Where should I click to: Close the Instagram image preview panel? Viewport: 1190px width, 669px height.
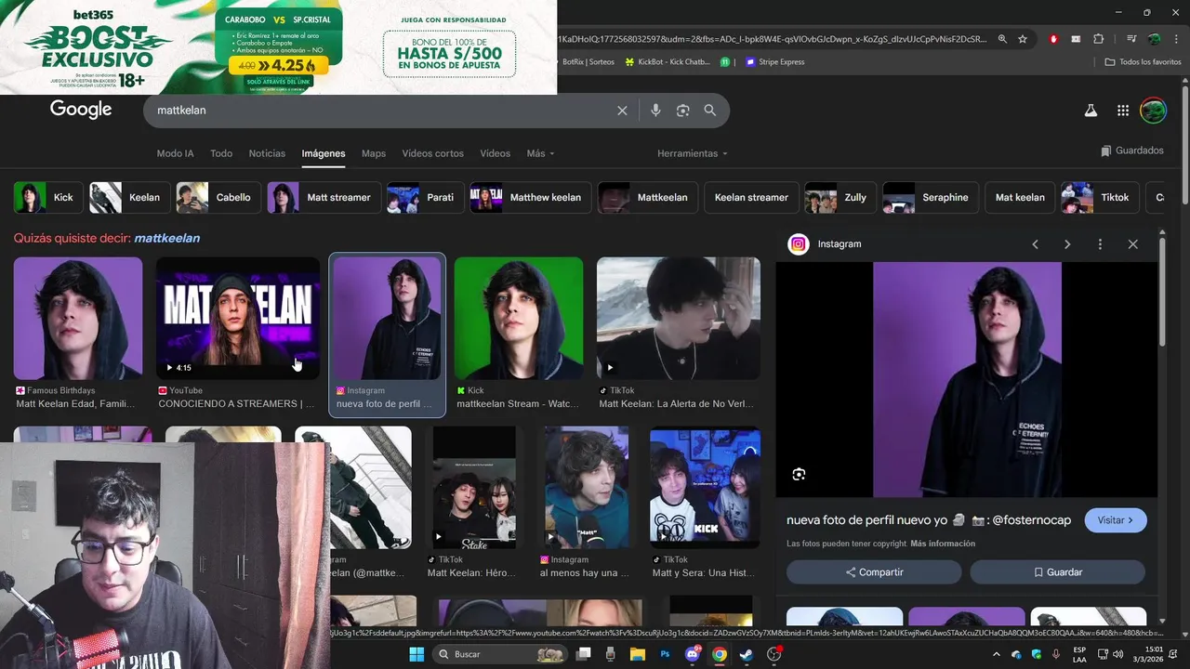click(1132, 244)
